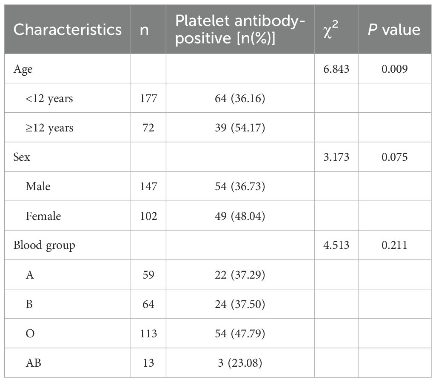Select the cell showing 64 (36.16)

[x=240, y=98]
